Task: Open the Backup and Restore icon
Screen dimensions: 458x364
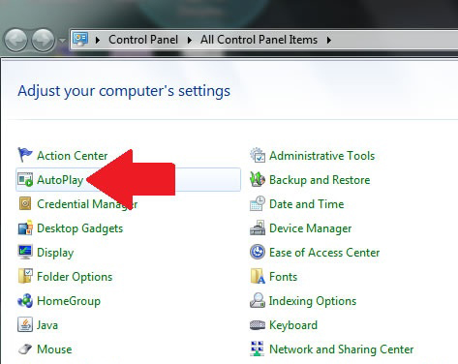Action: click(x=258, y=179)
